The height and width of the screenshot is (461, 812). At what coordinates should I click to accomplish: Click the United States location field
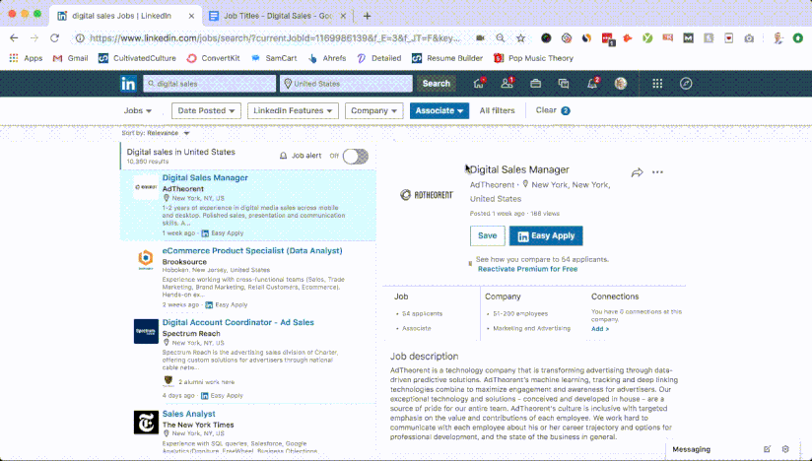347,84
